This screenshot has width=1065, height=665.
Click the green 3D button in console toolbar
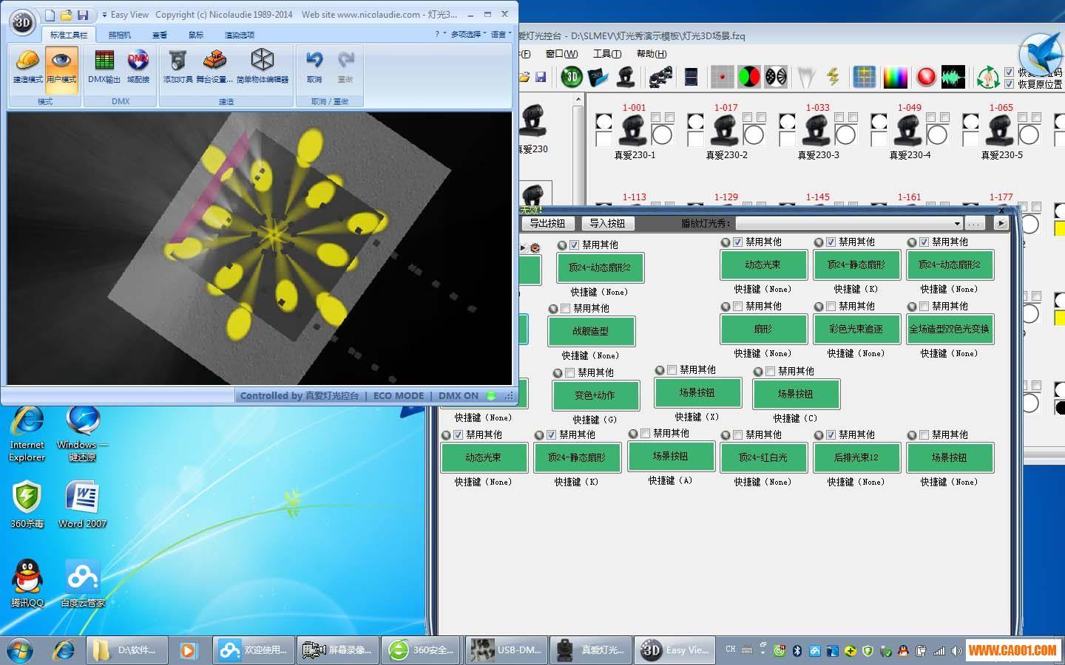pyautogui.click(x=572, y=76)
